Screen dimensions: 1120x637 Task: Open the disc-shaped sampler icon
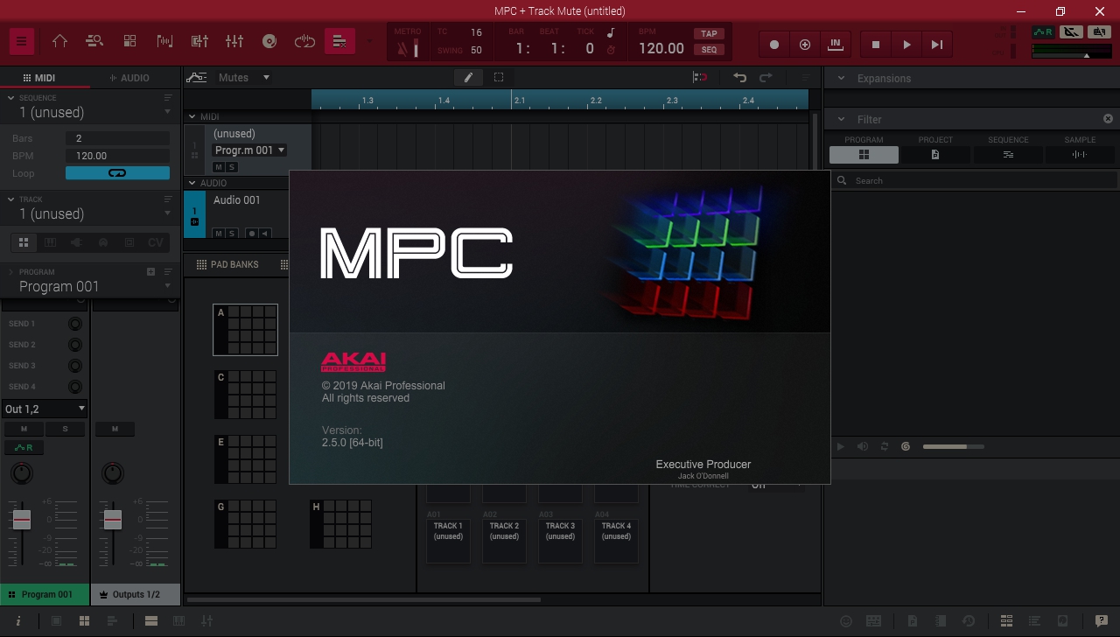269,41
